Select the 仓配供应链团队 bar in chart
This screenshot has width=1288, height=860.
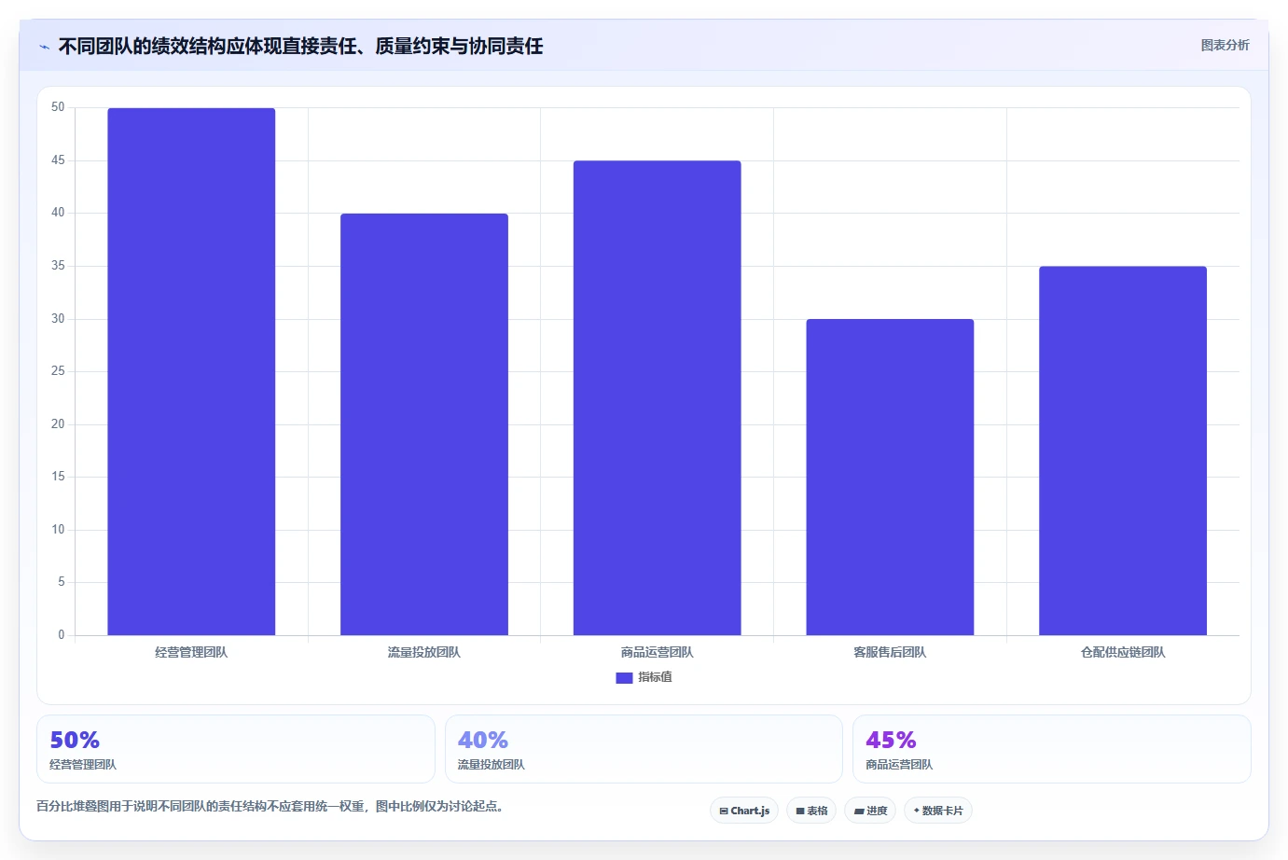1123,451
